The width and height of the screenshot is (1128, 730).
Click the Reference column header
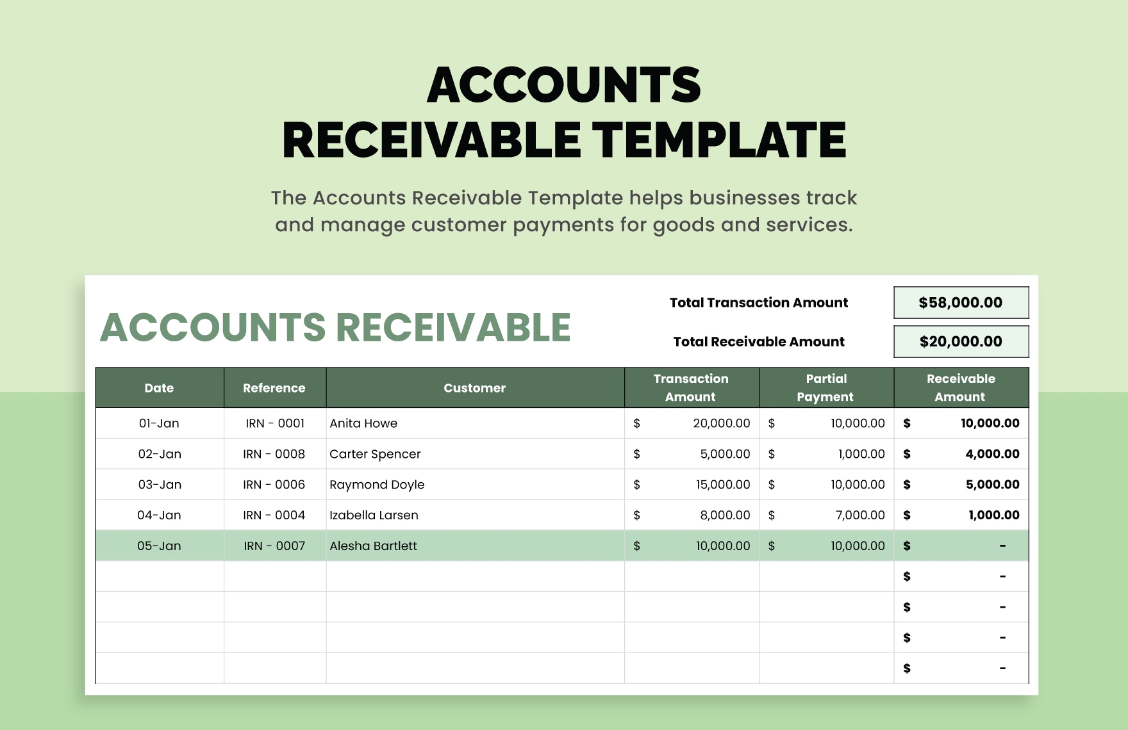[274, 387]
